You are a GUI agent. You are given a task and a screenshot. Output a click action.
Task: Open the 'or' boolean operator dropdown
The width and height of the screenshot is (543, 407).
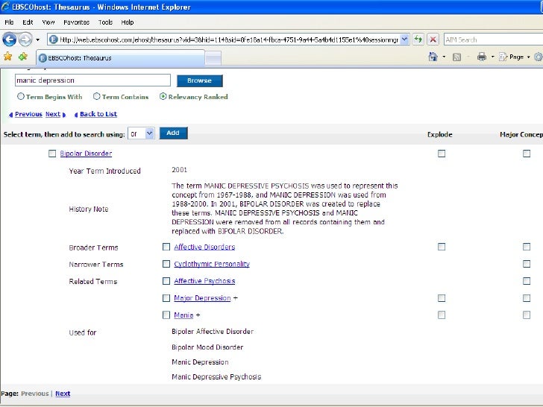point(141,133)
